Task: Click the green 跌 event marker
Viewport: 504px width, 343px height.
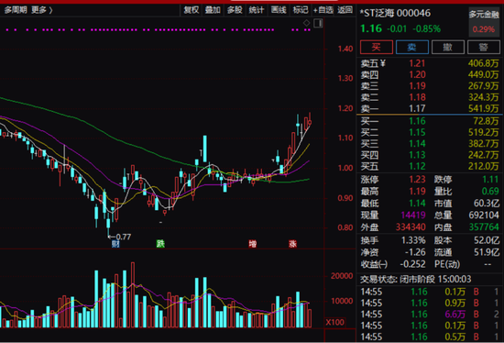Action: (160, 244)
